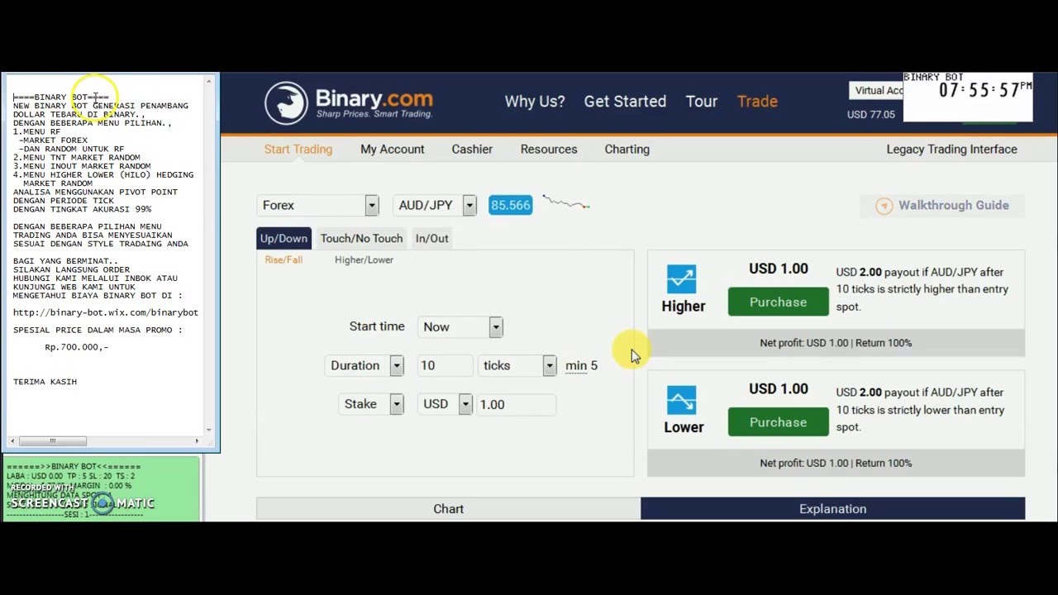1058x595 pixels.
Task: Click the Lower falling chart icon
Action: pyautogui.click(x=682, y=401)
